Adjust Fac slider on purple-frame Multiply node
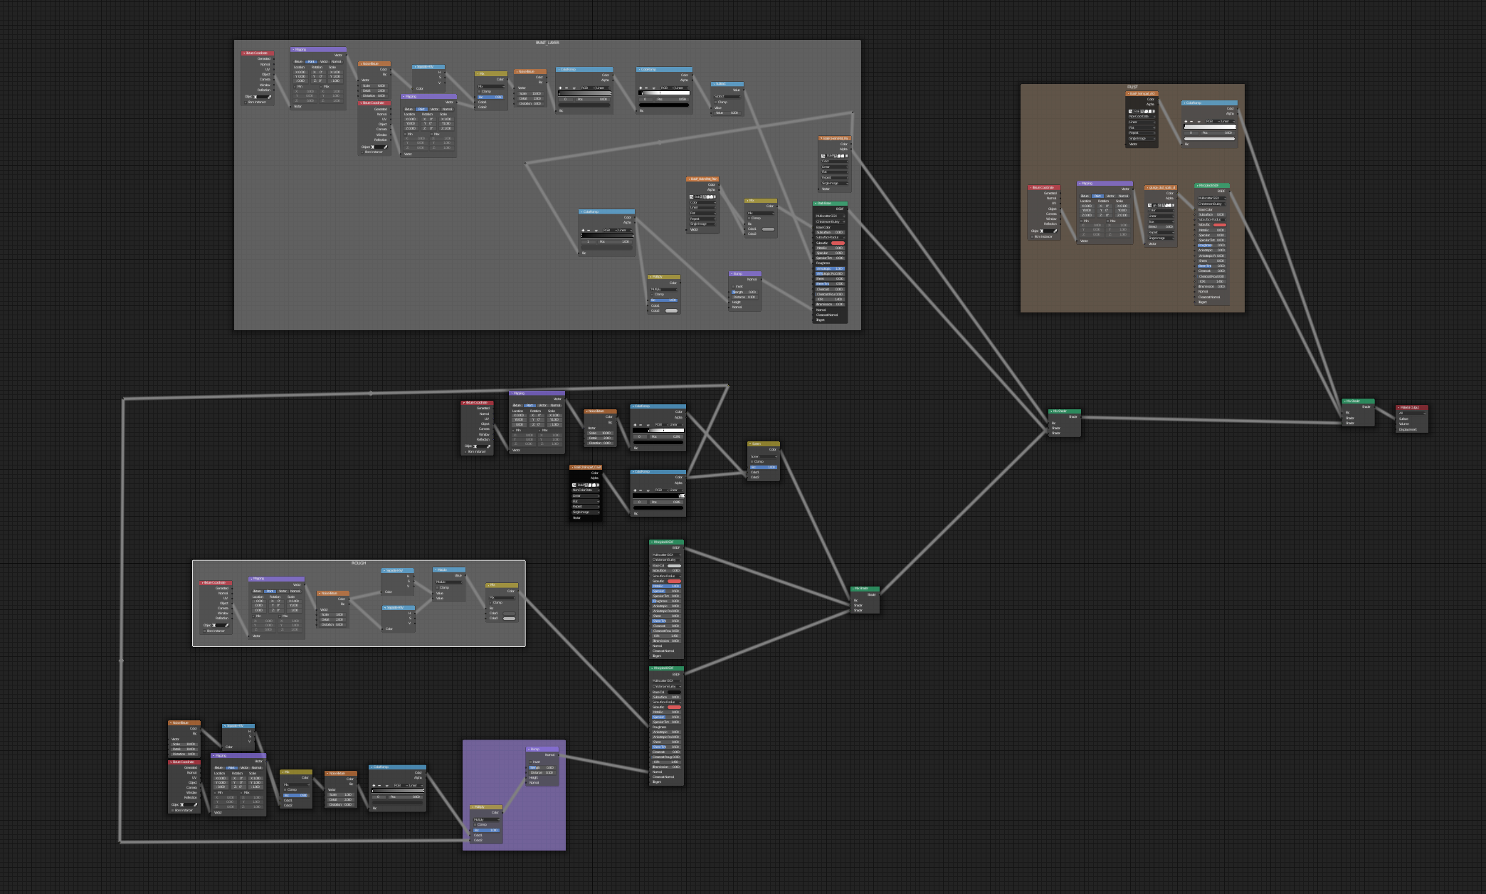Screen dimensions: 1486x894 click(487, 830)
